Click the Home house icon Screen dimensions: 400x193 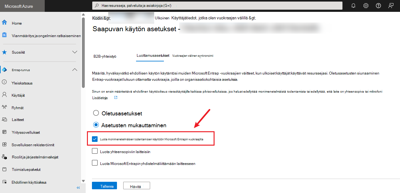[x=4, y=23]
